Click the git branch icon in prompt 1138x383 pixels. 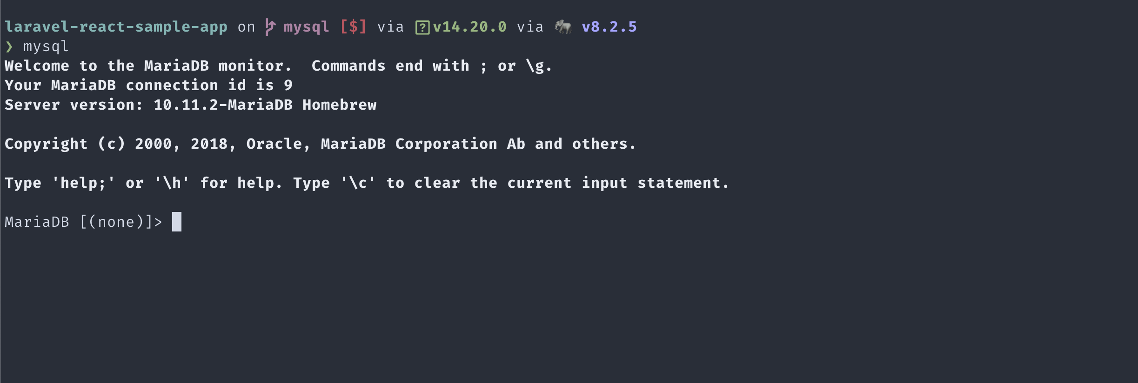pos(270,27)
